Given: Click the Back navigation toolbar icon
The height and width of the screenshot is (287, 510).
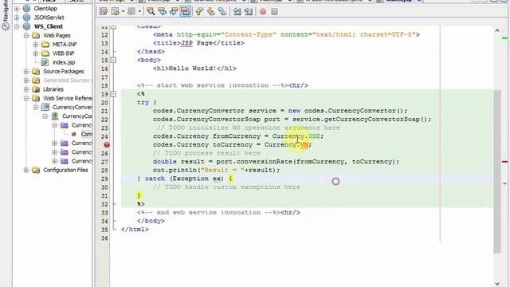Looking at the screenshot, I should click(x=115, y=12).
